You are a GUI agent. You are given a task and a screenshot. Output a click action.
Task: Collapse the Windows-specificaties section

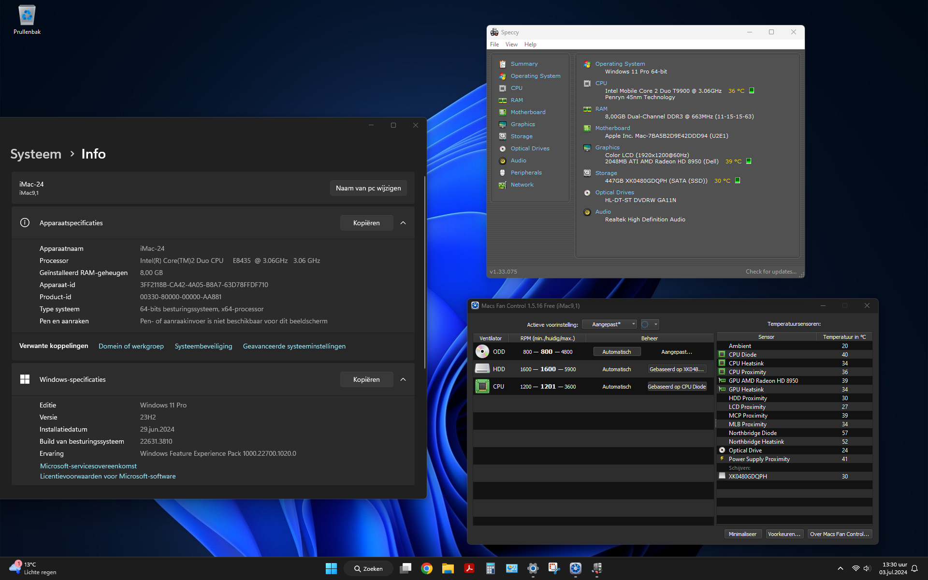point(403,379)
